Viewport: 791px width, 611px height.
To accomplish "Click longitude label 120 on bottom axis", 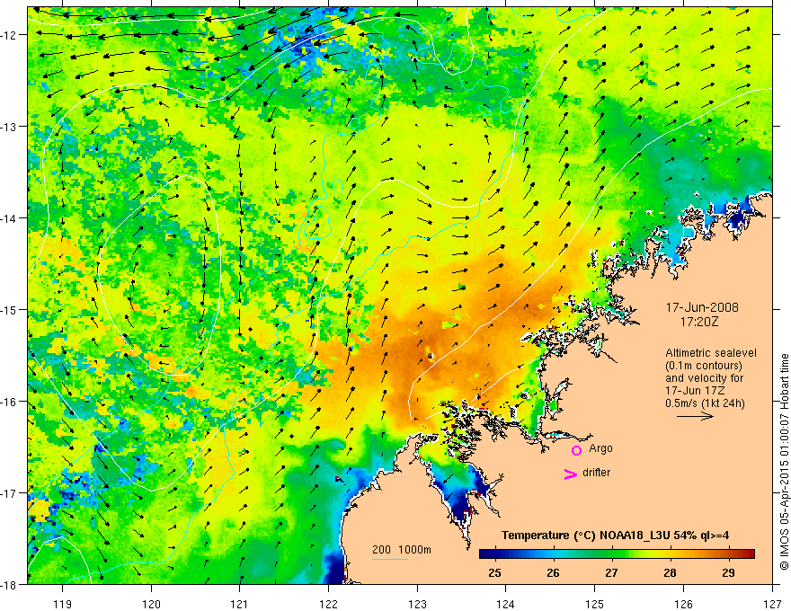I will click(151, 604).
